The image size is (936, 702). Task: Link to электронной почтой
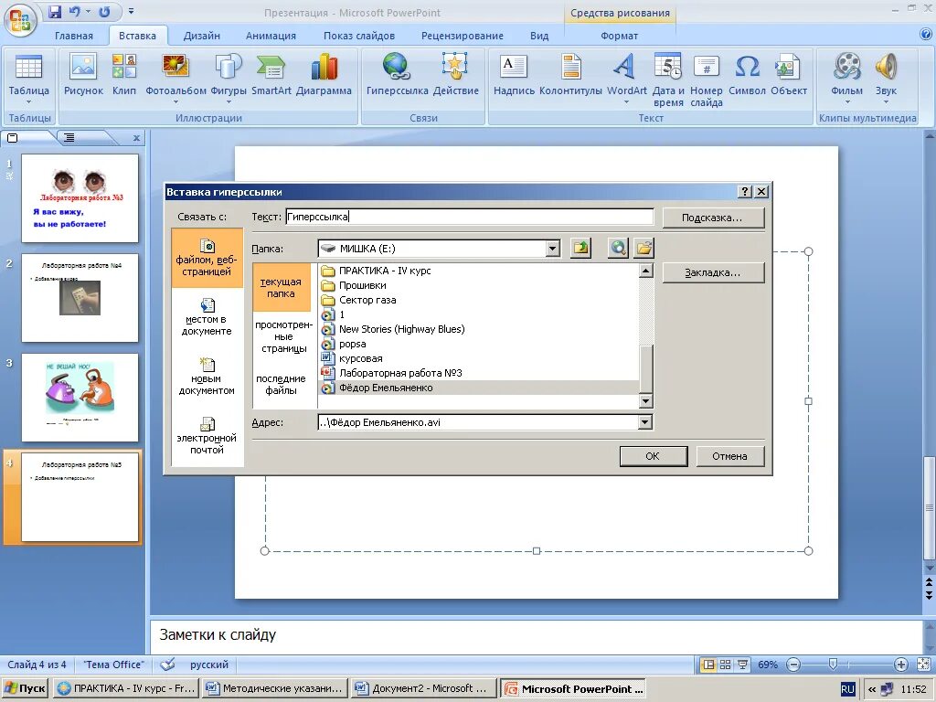(x=207, y=435)
